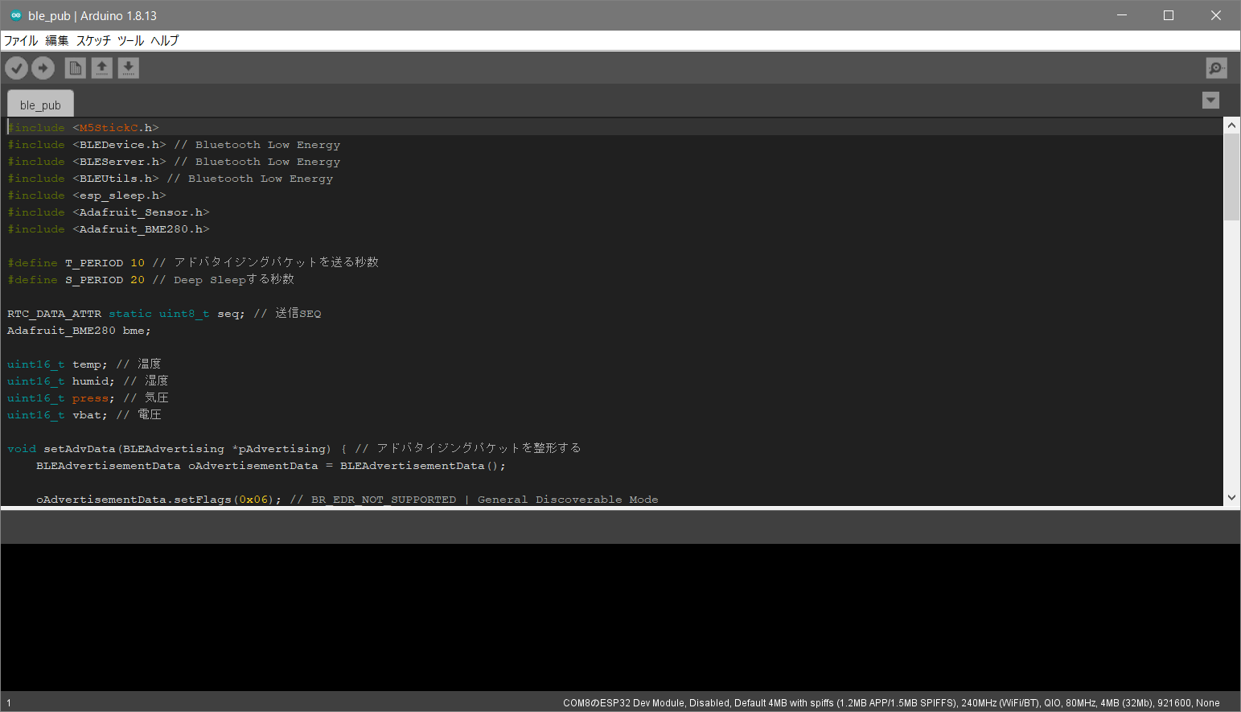
Task: Open the ツール menu
Action: tap(130, 40)
